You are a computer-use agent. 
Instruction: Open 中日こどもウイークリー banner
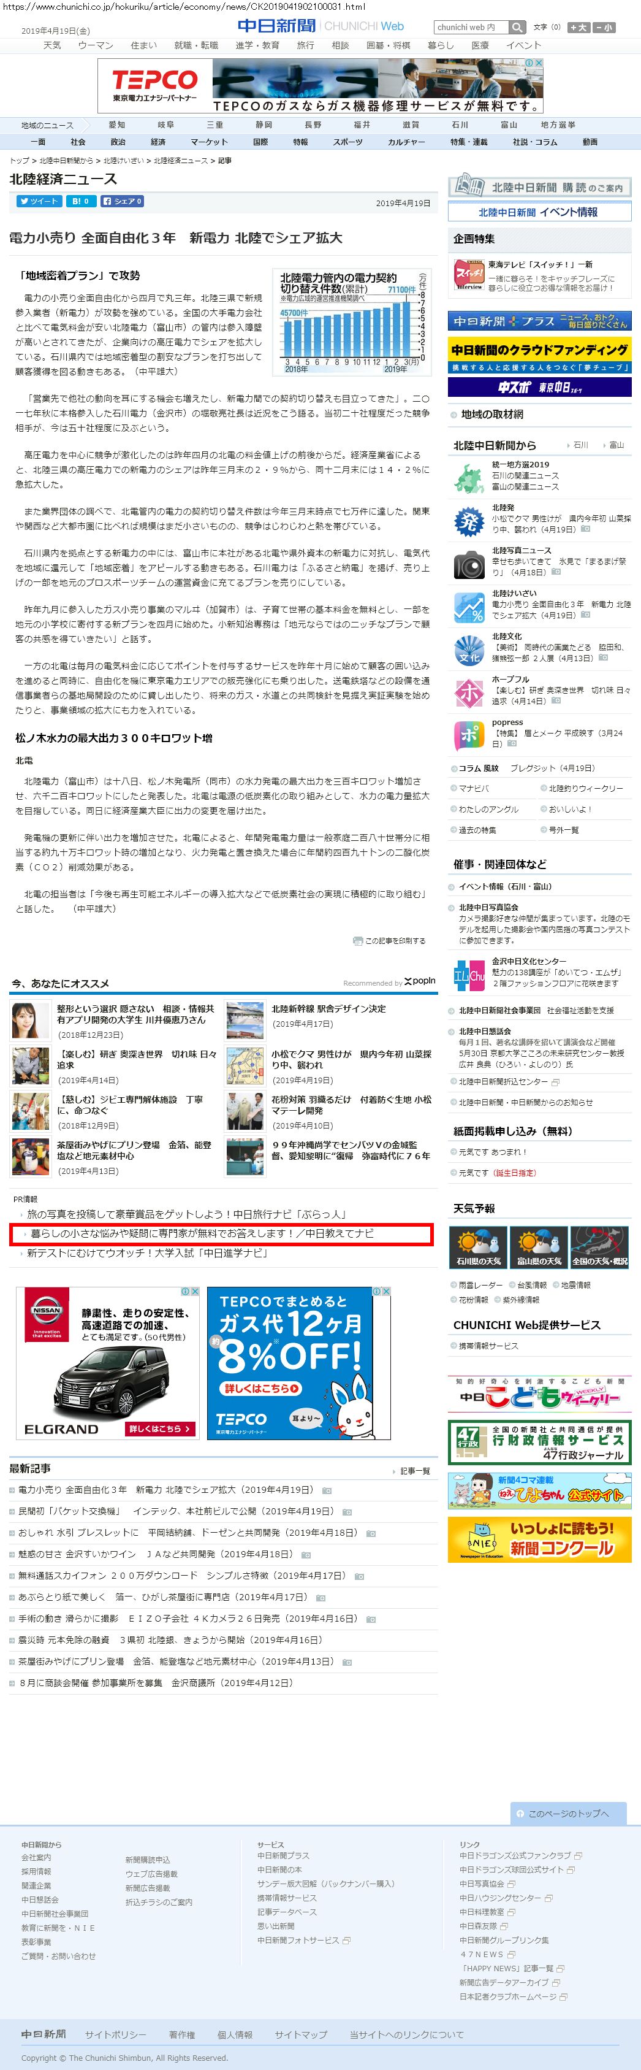tap(540, 1393)
